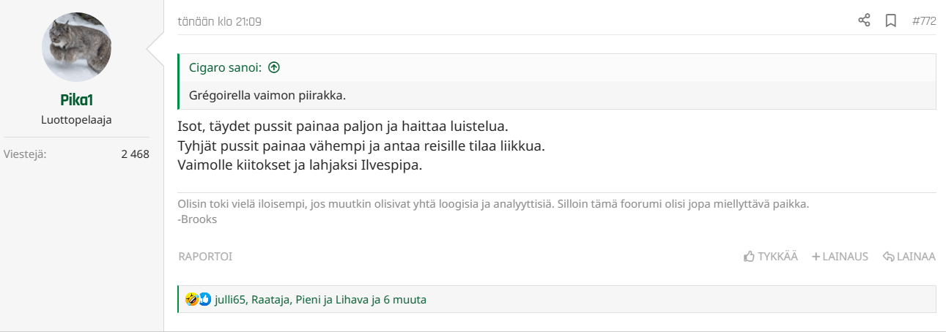Open post permalink #772
This screenshot has height=332, width=946.
pyautogui.click(x=924, y=21)
